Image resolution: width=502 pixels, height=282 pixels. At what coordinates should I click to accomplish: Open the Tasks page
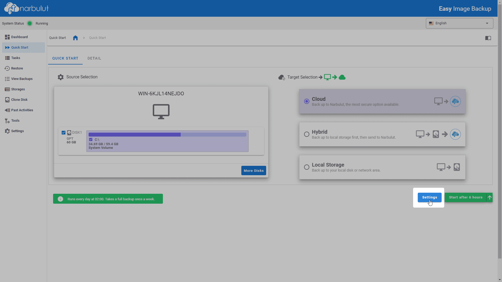[x=24, y=58]
